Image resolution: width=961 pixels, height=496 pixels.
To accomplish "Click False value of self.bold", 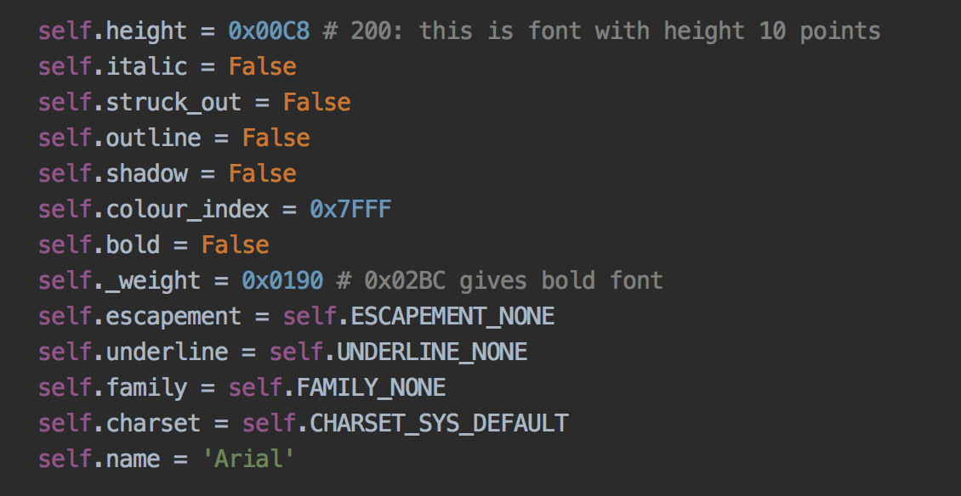I will click(236, 245).
